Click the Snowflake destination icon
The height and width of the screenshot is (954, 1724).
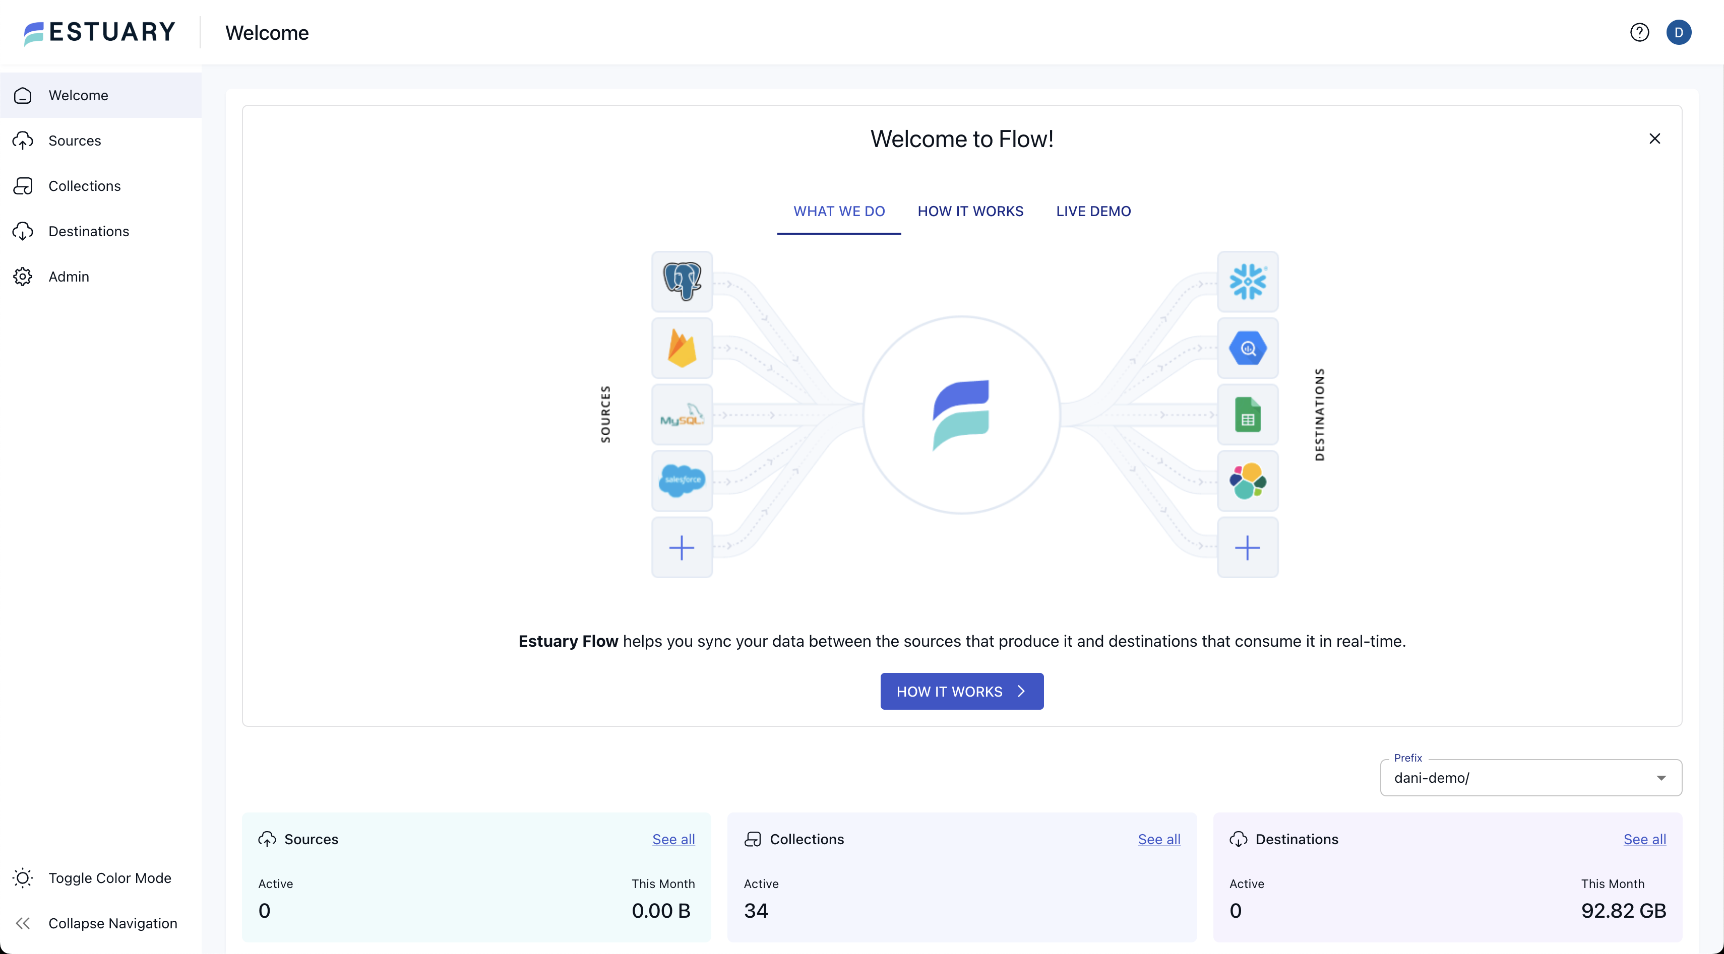point(1247,282)
